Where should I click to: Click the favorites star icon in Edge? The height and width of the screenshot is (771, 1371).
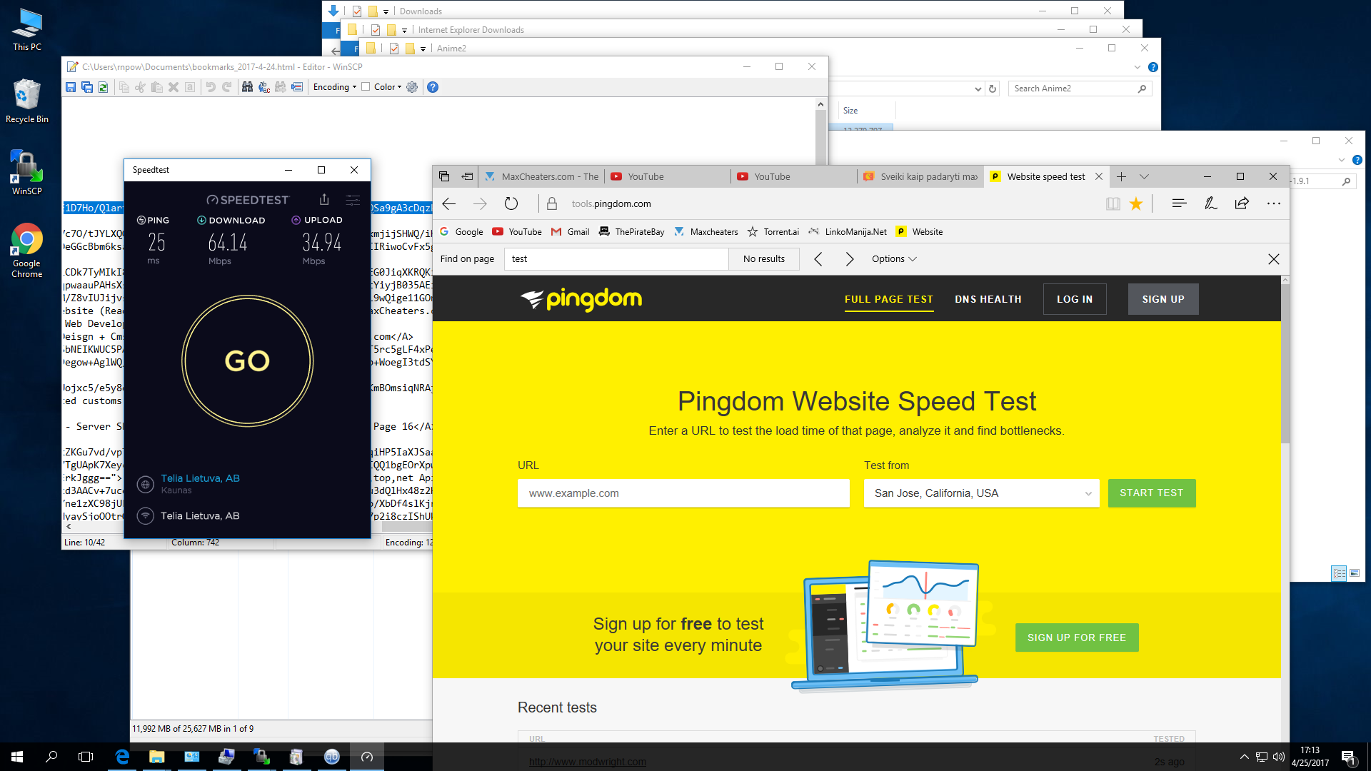[x=1136, y=204]
